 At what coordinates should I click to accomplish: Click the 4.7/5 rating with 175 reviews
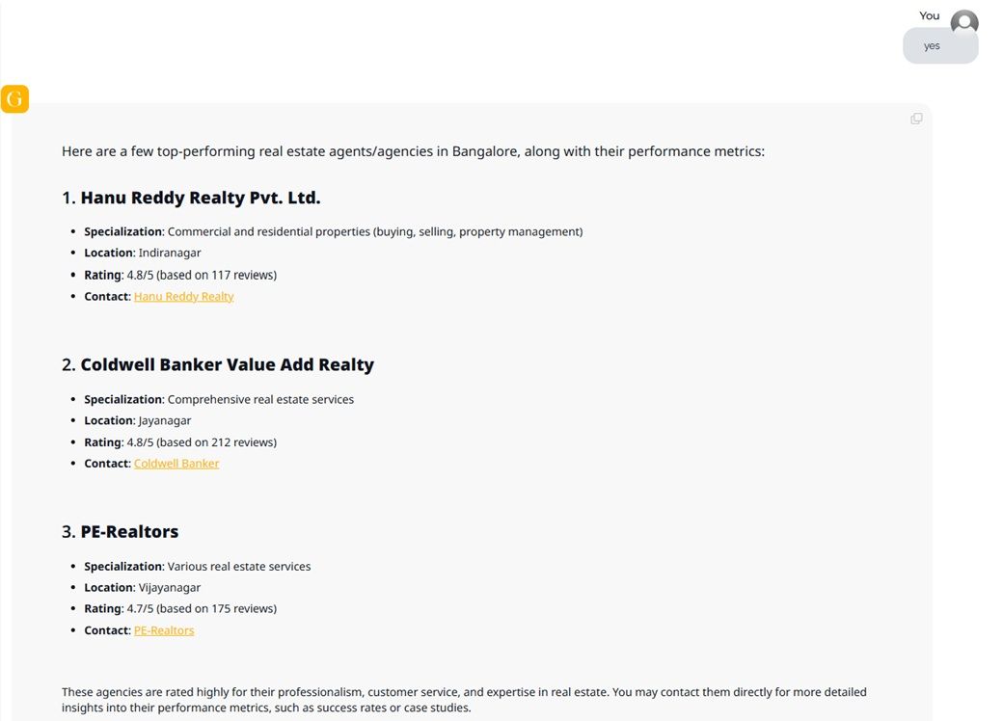180,609
